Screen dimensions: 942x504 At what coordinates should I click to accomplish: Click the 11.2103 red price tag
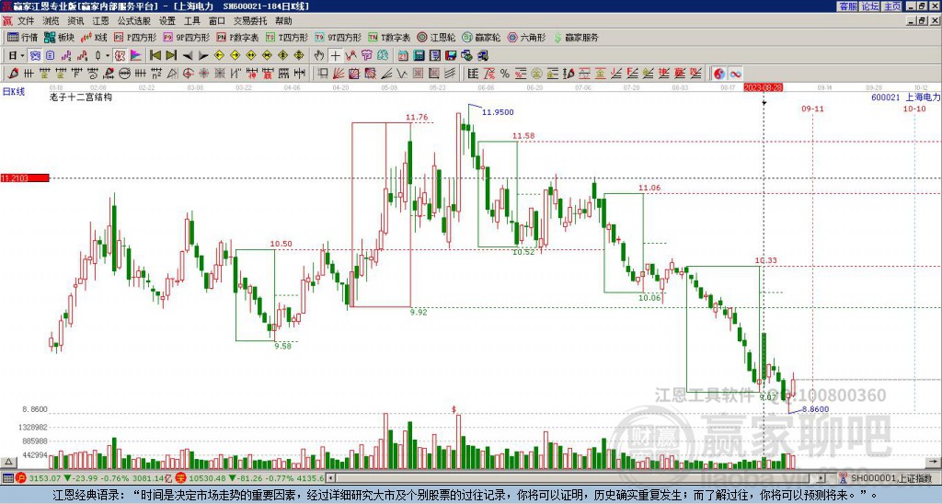point(25,178)
